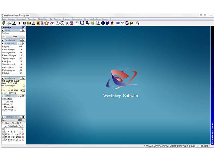215x161 pixels.
Task: Click the printer icon in the toolbar
Action: point(9,23)
